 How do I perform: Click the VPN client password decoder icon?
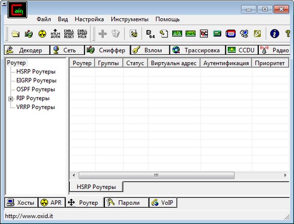click(x=191, y=34)
